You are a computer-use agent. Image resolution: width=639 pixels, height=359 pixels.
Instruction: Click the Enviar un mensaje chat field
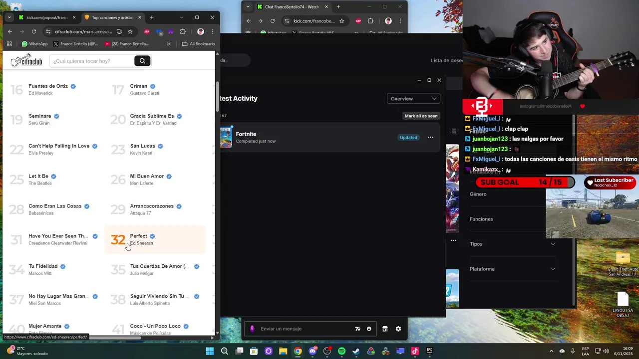click(x=305, y=329)
